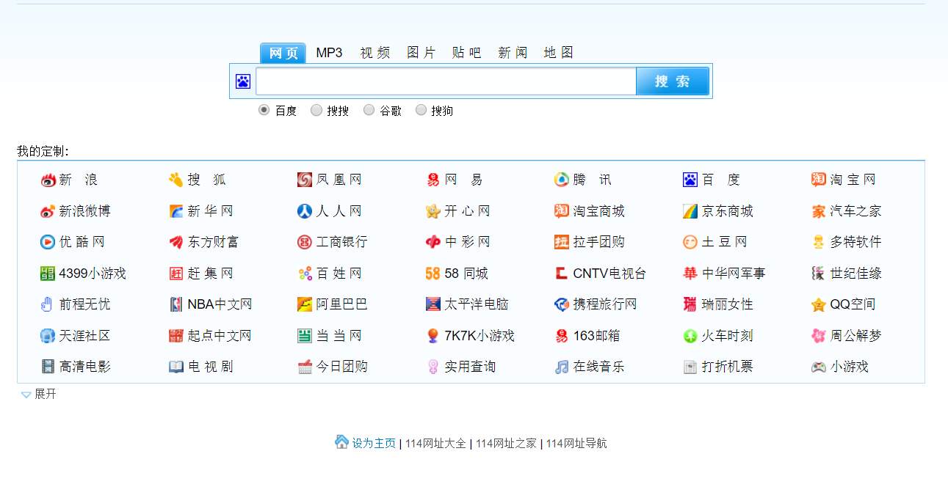Click the NetEase (网易) red icon

(433, 180)
